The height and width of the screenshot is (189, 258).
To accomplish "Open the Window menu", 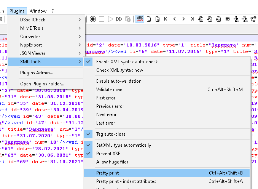I will coord(38,11).
